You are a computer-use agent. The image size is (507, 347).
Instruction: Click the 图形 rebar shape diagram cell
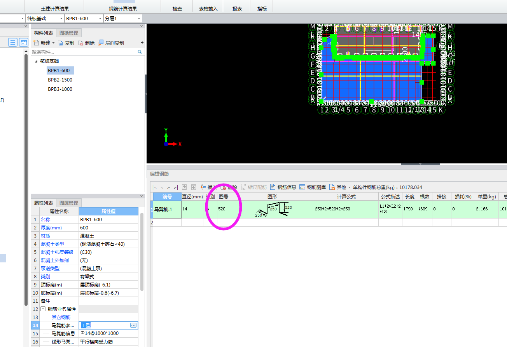(272, 210)
